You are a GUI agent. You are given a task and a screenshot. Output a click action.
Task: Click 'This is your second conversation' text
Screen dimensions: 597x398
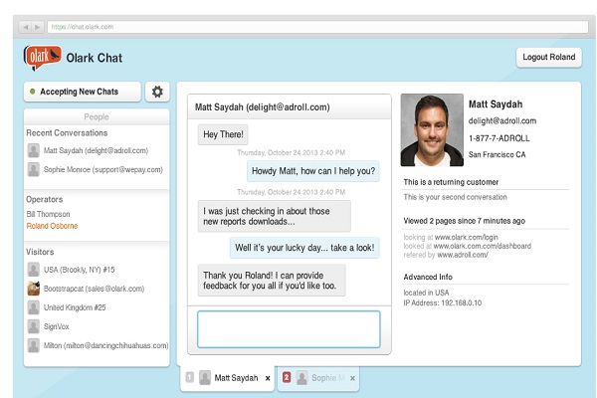[455, 197]
